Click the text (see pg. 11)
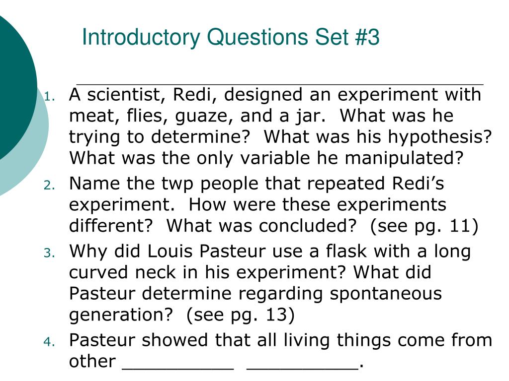The image size is (509, 381). 424,226
